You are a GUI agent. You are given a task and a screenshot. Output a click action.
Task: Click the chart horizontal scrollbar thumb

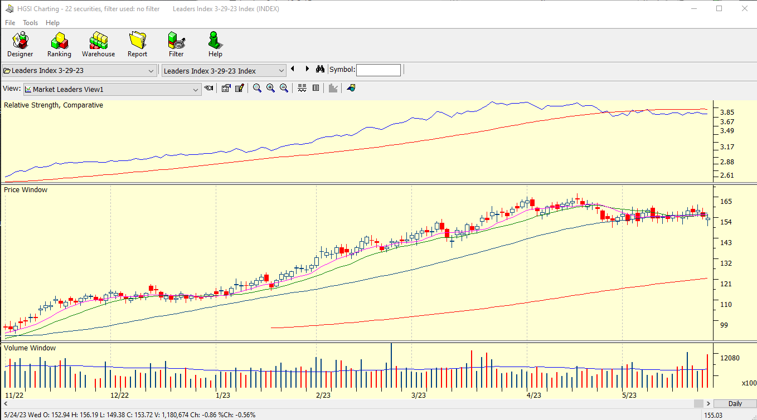pyautogui.click(x=698, y=403)
